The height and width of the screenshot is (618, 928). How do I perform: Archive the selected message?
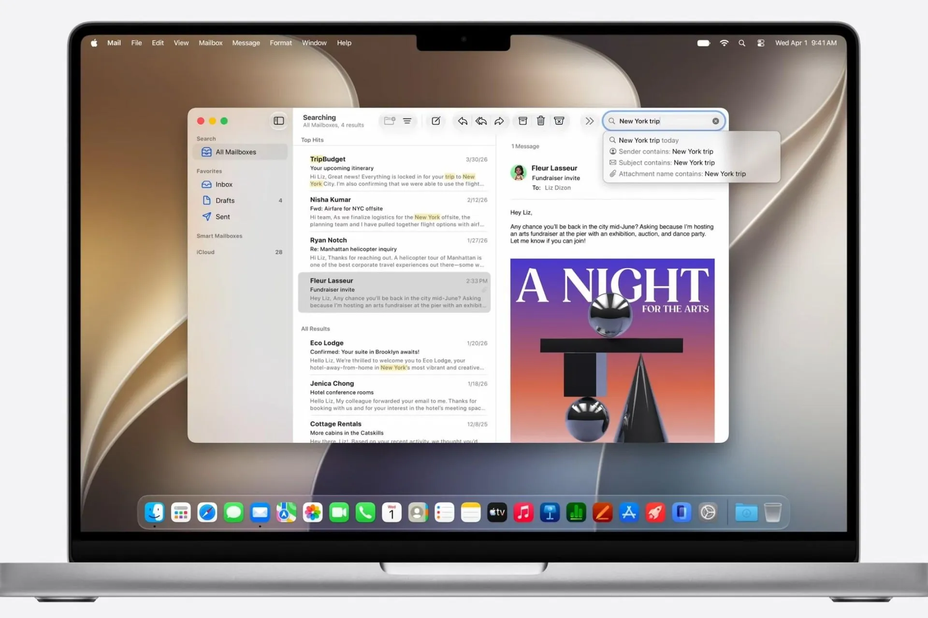tap(523, 121)
